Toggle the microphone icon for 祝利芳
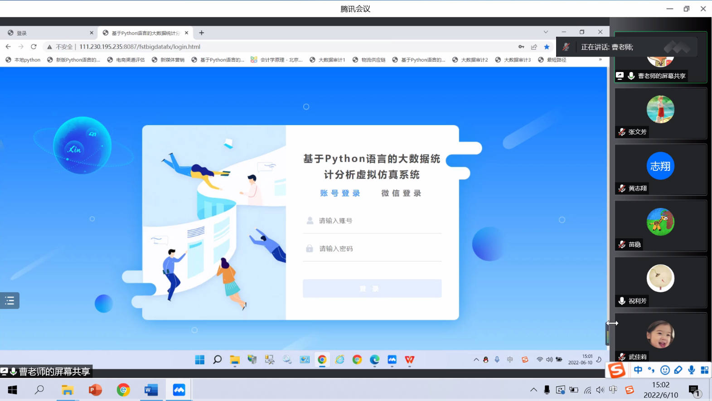Image resolution: width=712 pixels, height=401 pixels. pyautogui.click(x=622, y=301)
